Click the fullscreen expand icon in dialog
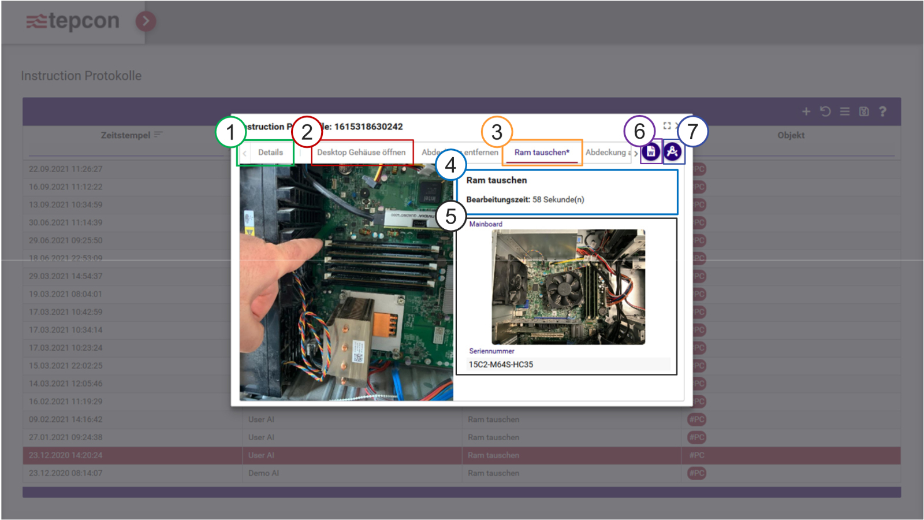Image resolution: width=924 pixels, height=520 pixels. click(667, 125)
